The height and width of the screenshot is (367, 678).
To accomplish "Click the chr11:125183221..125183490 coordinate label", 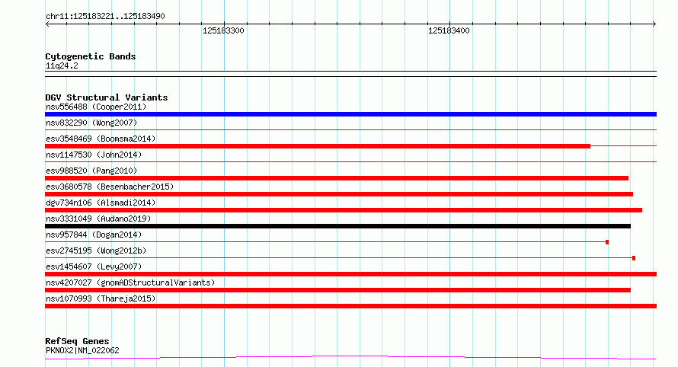I will tap(105, 16).
